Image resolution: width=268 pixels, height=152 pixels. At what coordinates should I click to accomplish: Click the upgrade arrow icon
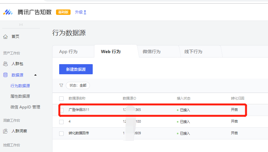click(x=85, y=12)
